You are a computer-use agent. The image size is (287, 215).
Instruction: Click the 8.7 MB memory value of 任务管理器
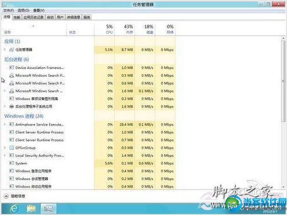[x=127, y=49]
